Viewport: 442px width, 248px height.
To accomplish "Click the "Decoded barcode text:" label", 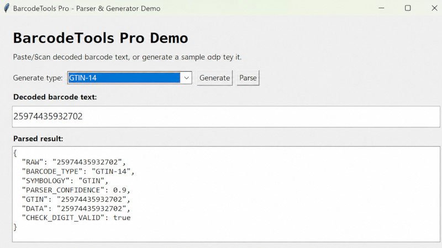I will click(55, 97).
